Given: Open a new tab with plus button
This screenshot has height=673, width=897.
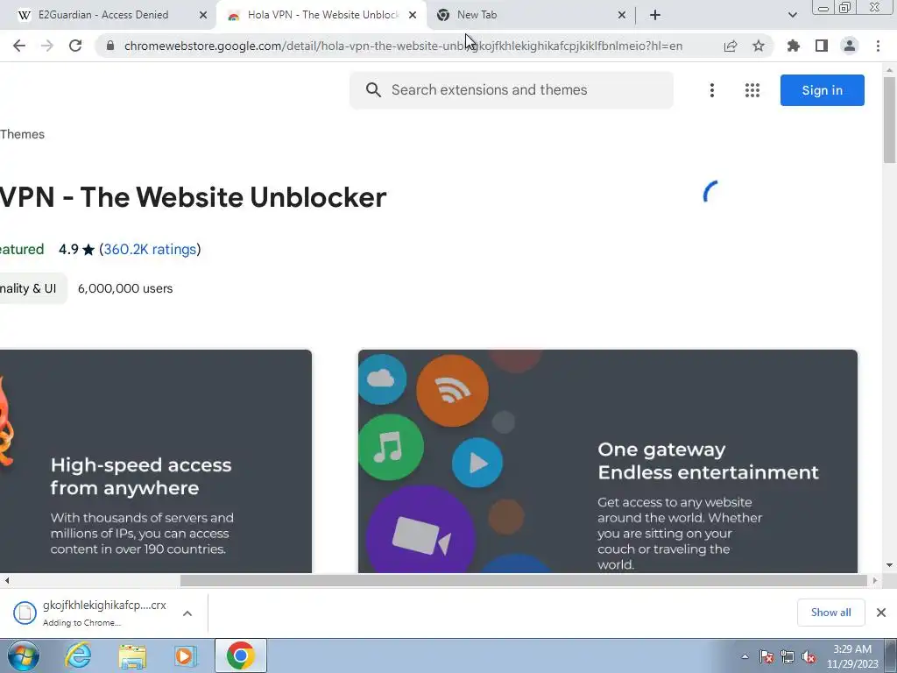Looking at the screenshot, I should pyautogui.click(x=655, y=15).
